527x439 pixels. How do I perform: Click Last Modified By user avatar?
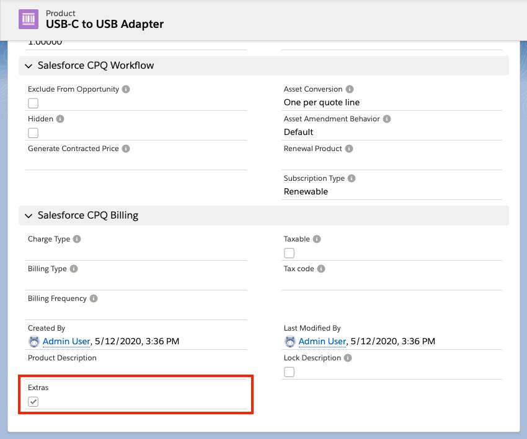point(290,341)
